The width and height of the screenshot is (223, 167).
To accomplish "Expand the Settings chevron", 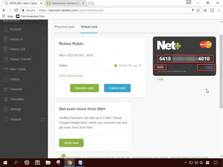I will [x=43, y=109].
